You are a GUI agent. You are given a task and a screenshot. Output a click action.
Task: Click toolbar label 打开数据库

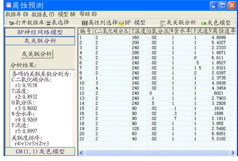click(x=30, y=23)
